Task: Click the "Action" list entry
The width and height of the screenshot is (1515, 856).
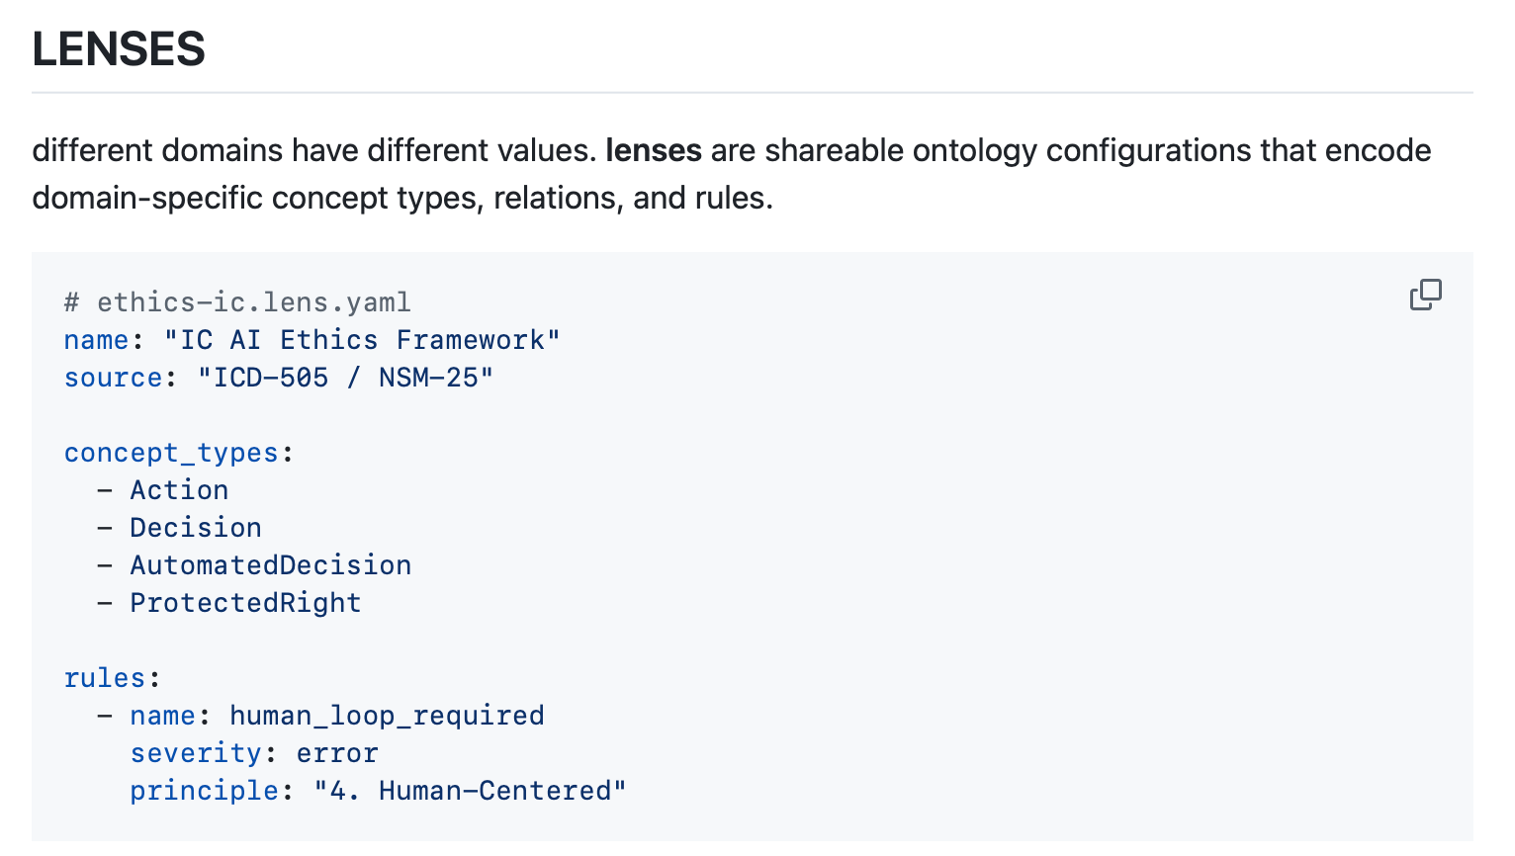Action: click(179, 490)
